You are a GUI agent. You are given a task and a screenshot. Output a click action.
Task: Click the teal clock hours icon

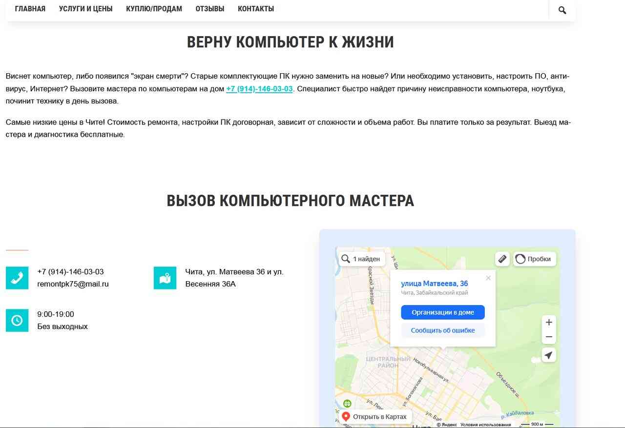[x=17, y=320]
